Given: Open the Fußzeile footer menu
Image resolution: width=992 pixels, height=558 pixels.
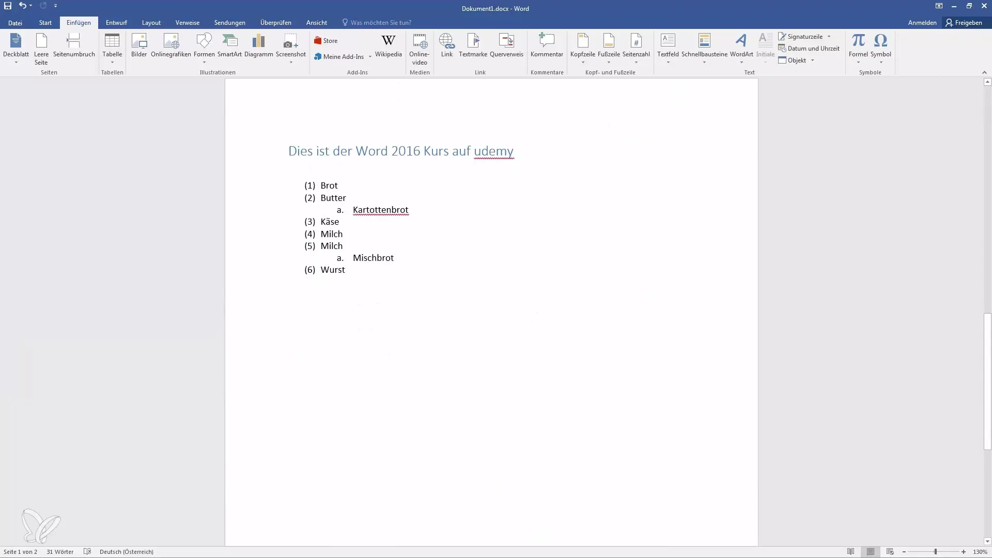Looking at the screenshot, I should click(609, 49).
